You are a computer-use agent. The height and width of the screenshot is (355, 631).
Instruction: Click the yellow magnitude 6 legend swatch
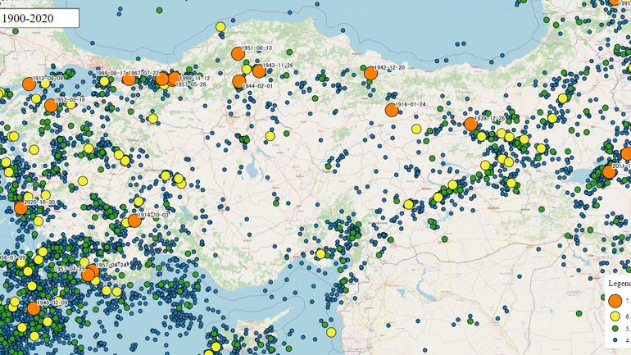click(615, 316)
